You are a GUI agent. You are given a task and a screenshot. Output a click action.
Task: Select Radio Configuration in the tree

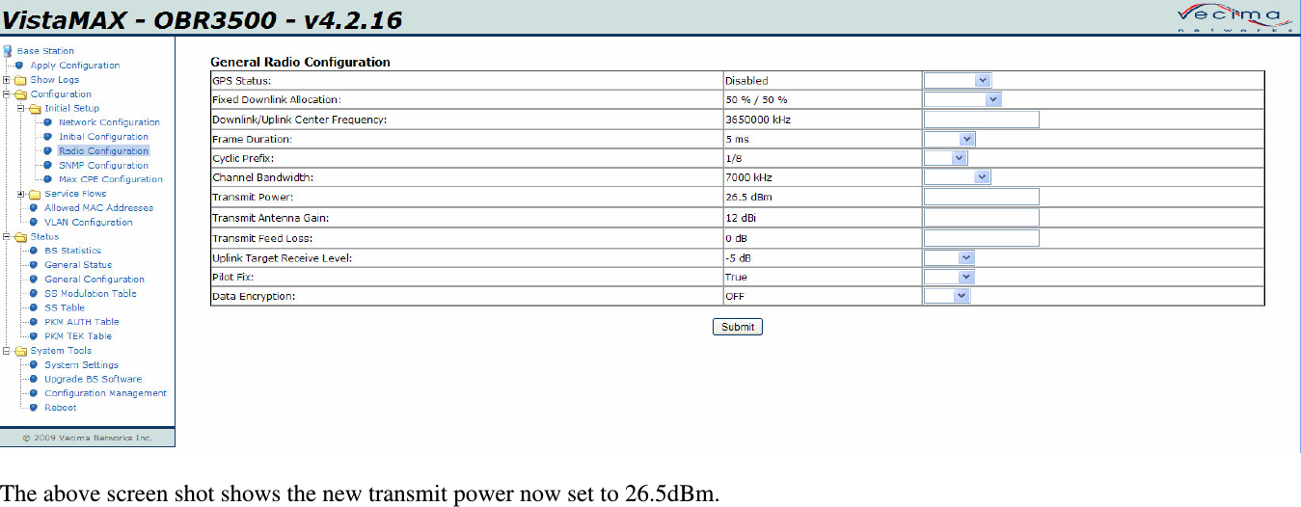tap(103, 151)
